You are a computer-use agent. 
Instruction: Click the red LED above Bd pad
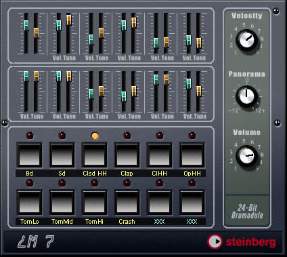tap(30, 136)
